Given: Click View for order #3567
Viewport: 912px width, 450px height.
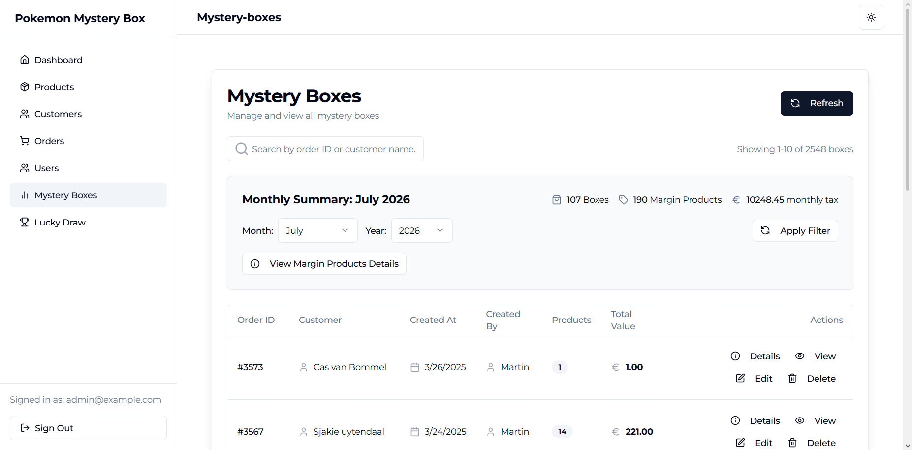Looking at the screenshot, I should pos(816,420).
